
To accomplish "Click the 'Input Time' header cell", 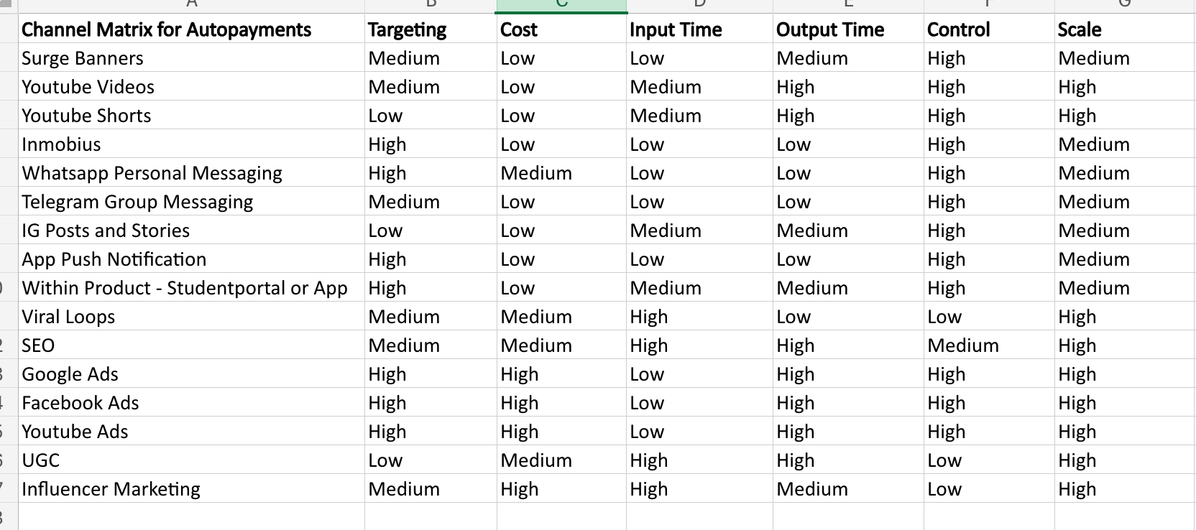I will [x=676, y=29].
